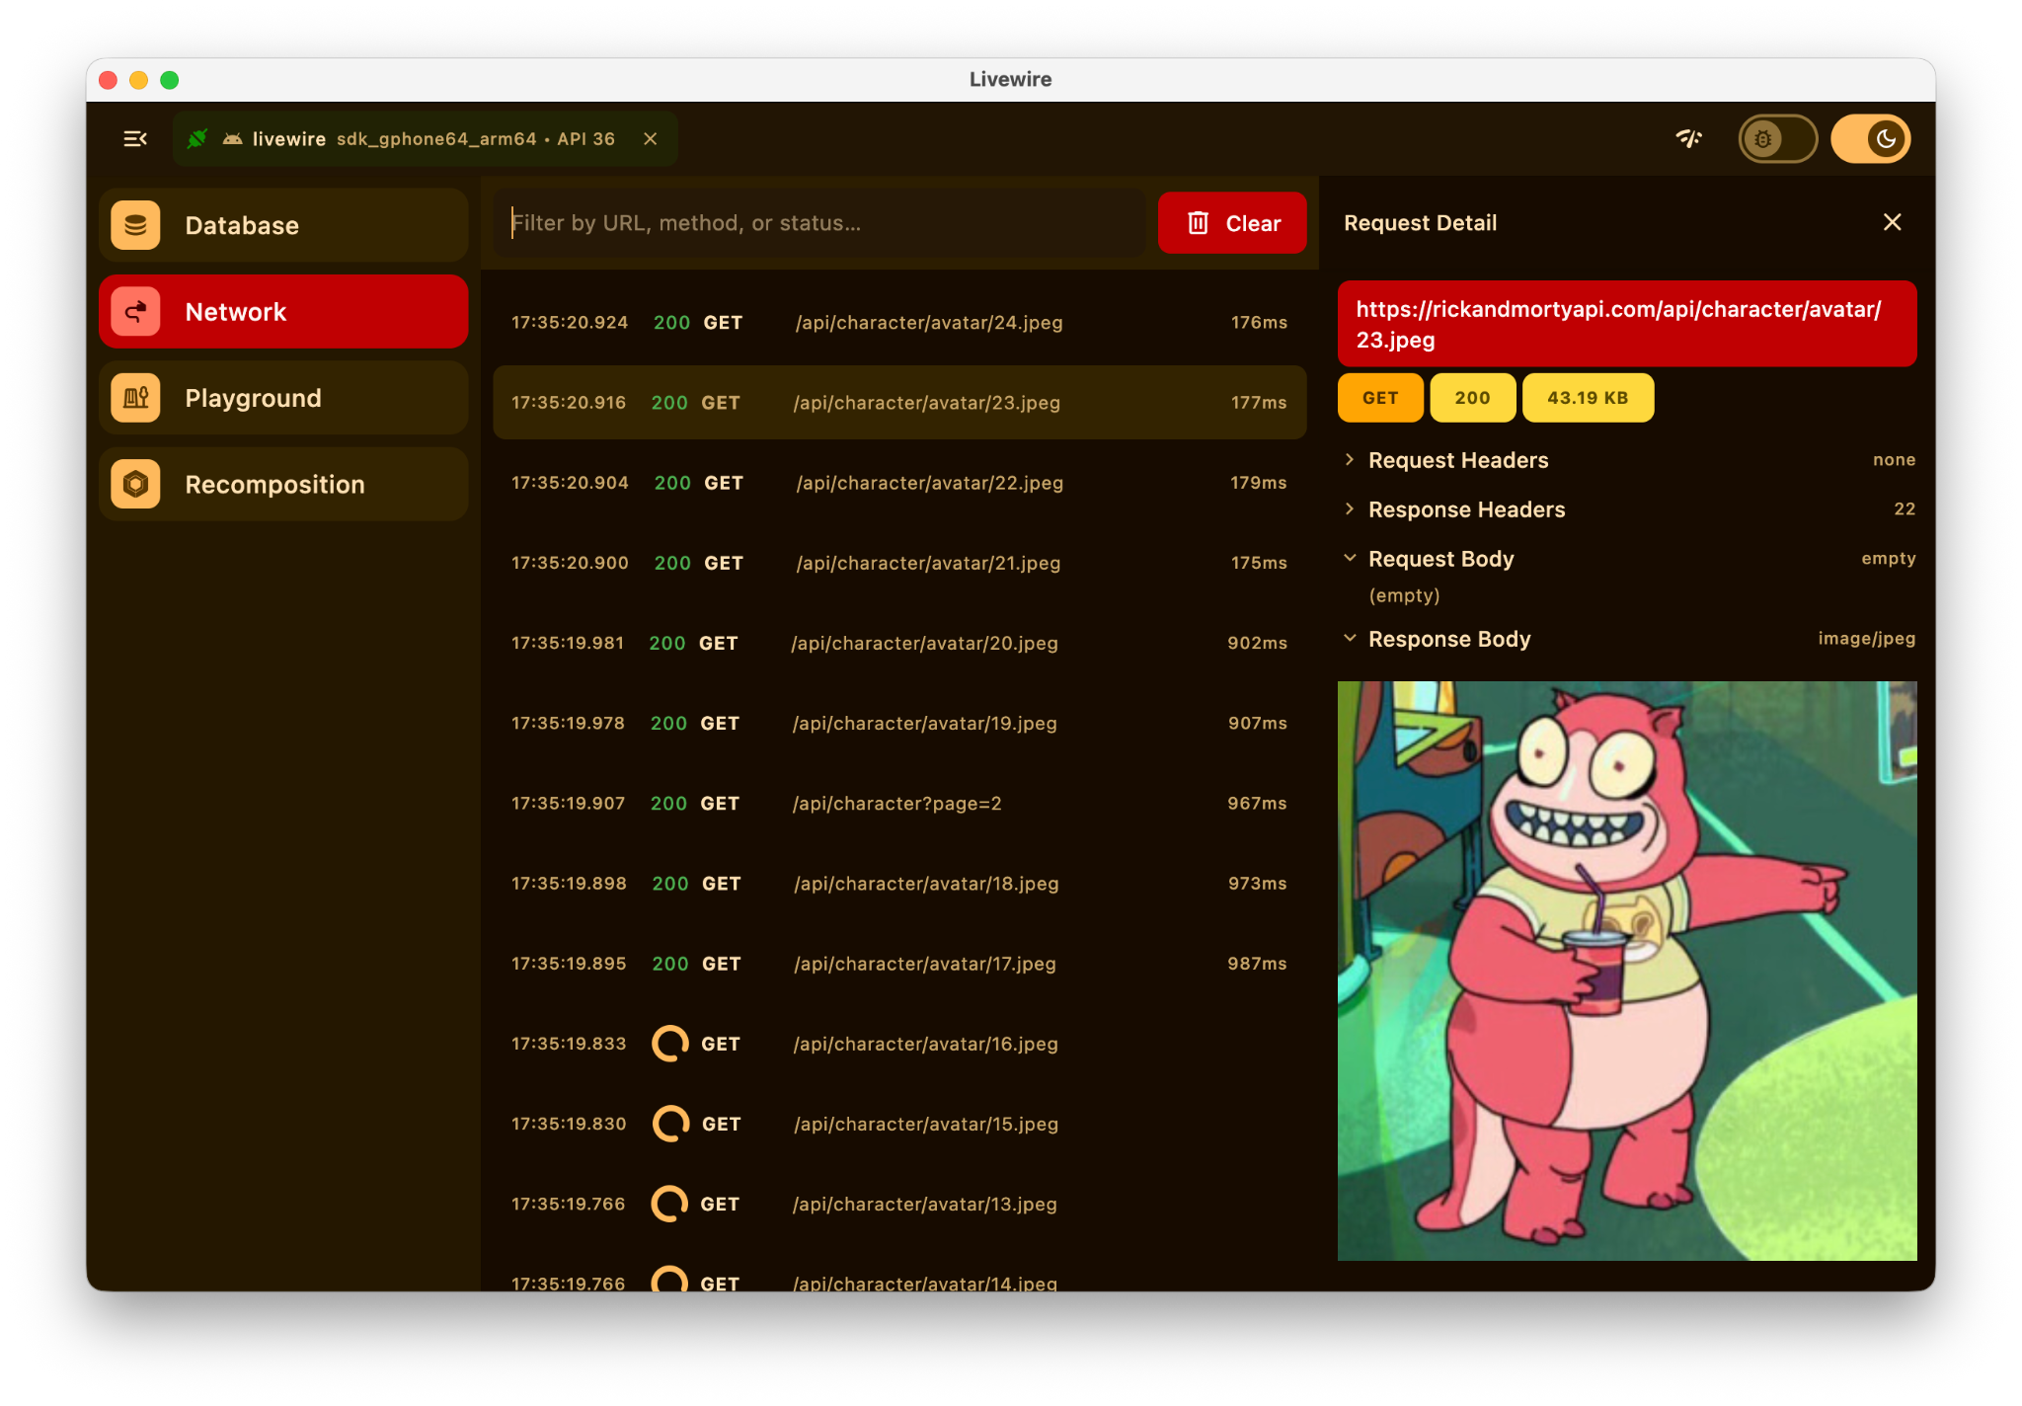This screenshot has height=1406, width=2022.
Task: Click the response body image preview
Action: coord(1627,971)
